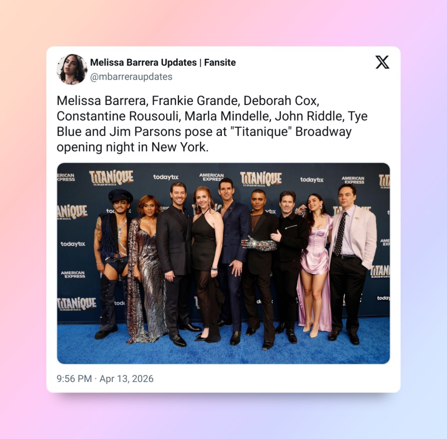
Task: Click the Titanique logo above the captain's hat
Action: point(111,177)
